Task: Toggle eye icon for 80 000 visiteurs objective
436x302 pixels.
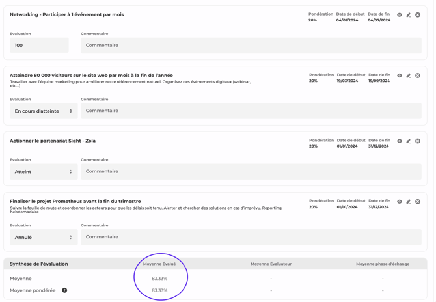Action: (400, 75)
